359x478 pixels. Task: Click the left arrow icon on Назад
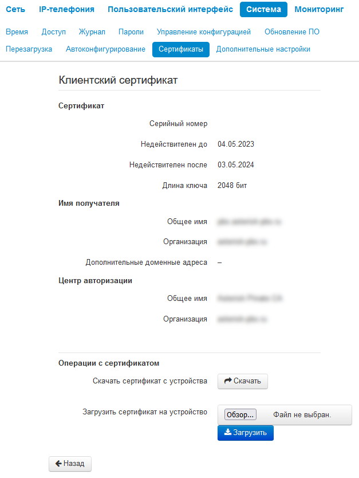coord(58,463)
